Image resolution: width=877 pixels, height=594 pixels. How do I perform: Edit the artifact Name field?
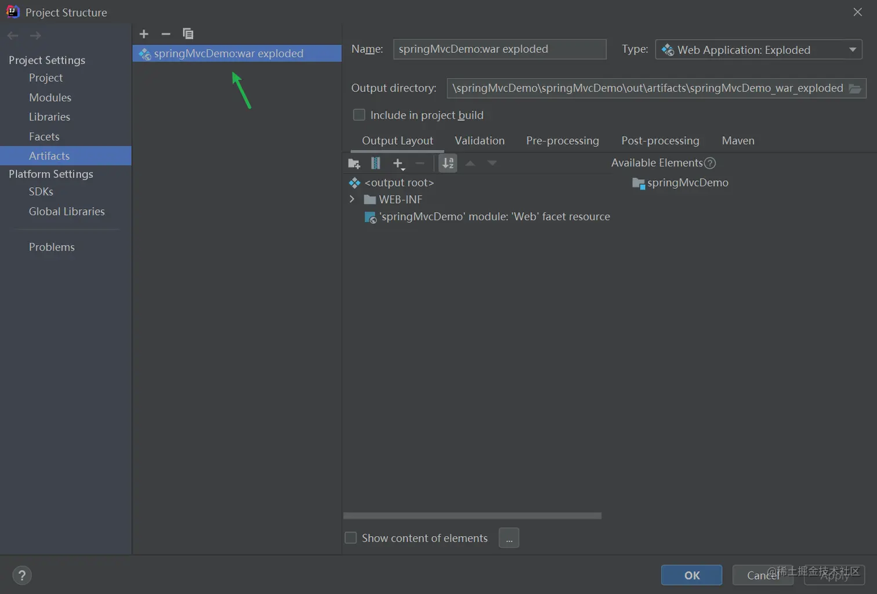pyautogui.click(x=499, y=49)
